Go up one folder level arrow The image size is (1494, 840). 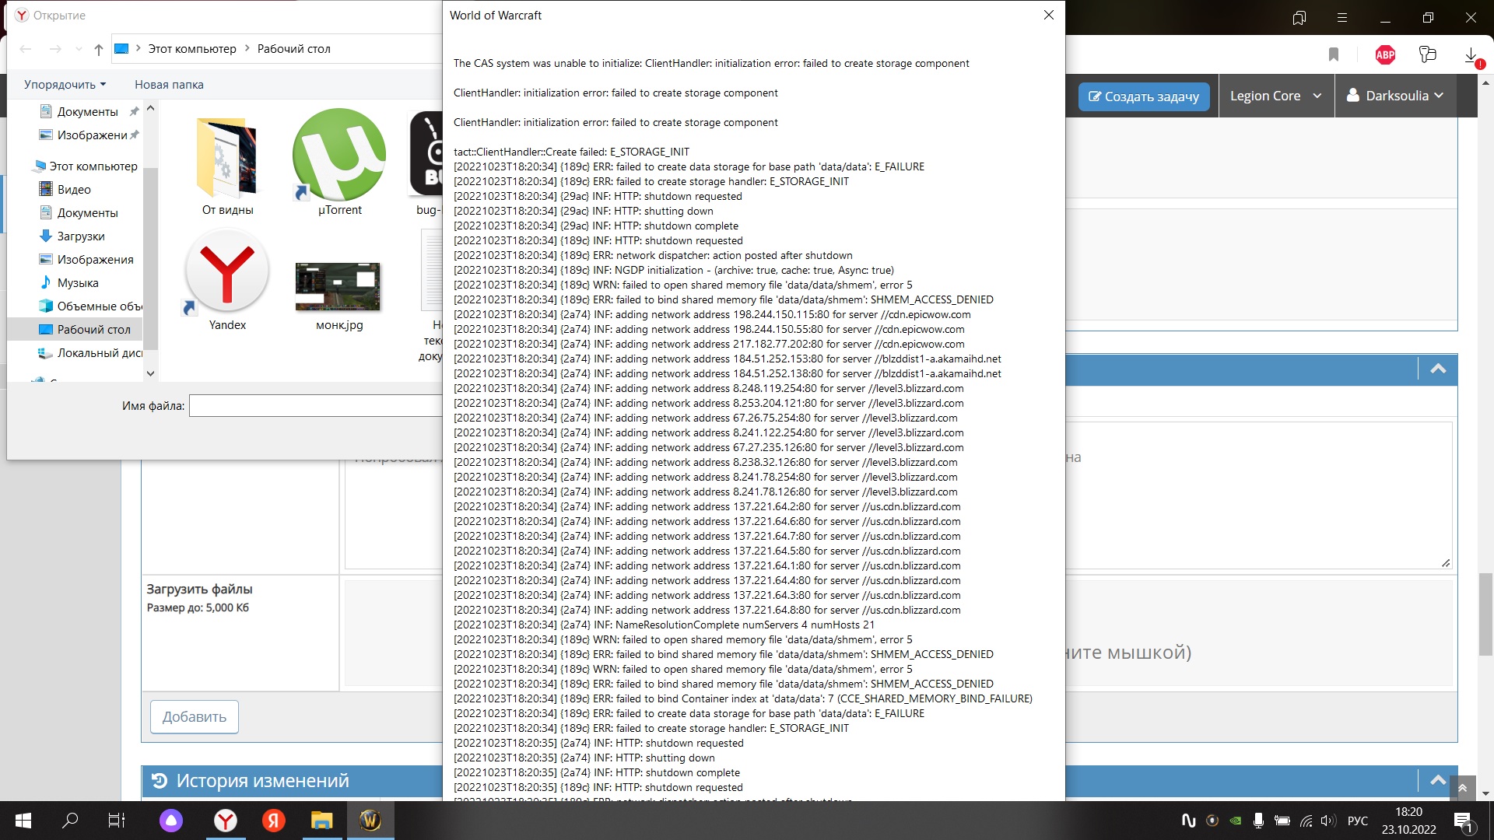click(99, 49)
